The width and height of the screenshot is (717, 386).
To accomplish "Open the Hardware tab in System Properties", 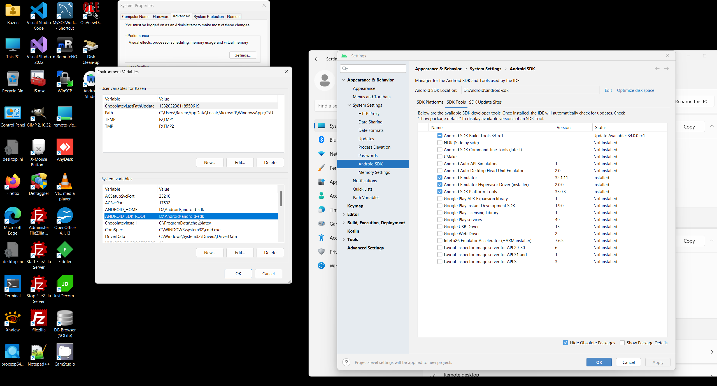I will (161, 17).
